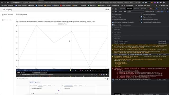Screen dimensions: 169x95
Task: Enable Log XMLHttpRequests checkbox
Action: coord(142,14)
